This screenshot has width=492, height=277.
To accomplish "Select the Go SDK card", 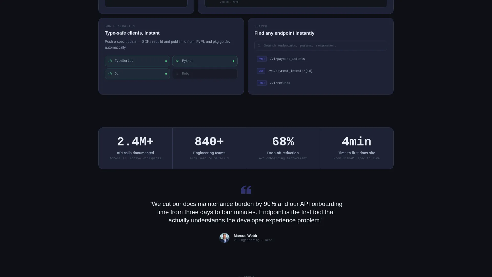I will coord(137,74).
